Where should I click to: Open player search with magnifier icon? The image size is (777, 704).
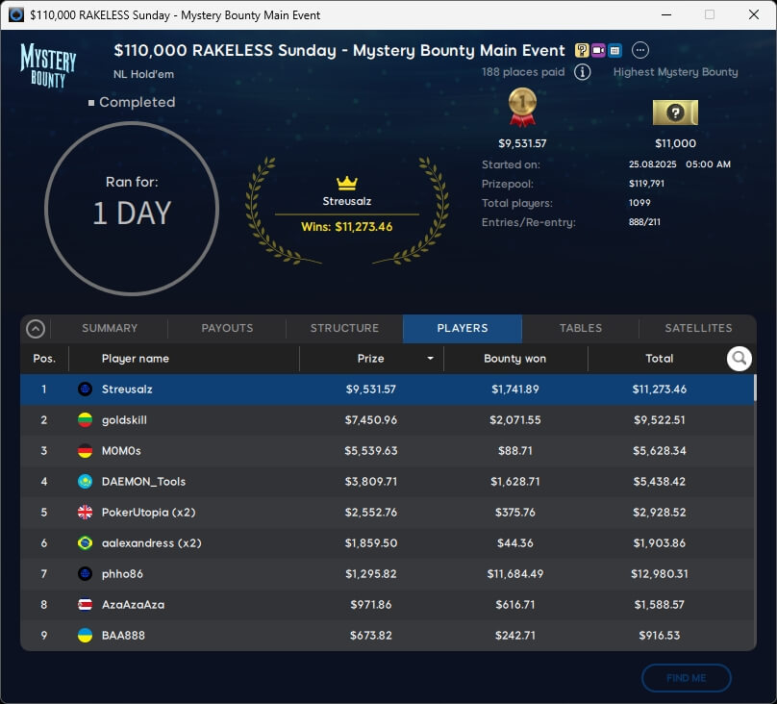pos(739,359)
